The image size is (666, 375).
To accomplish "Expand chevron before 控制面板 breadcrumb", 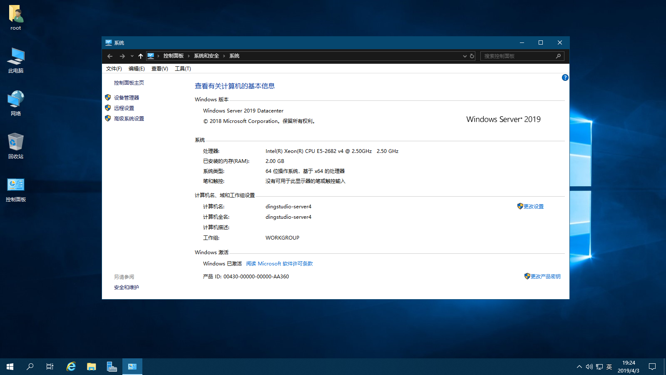I will pyautogui.click(x=158, y=56).
